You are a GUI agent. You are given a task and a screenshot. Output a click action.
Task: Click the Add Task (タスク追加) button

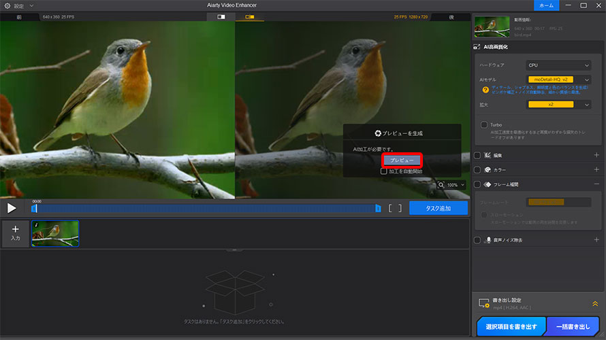coord(438,208)
